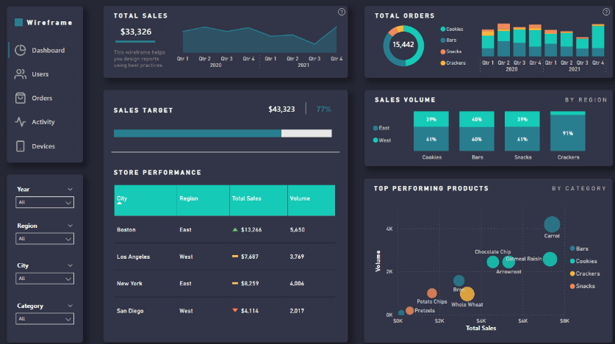Click the Users people icon
Viewport: 615px width, 344px height.
[21, 74]
